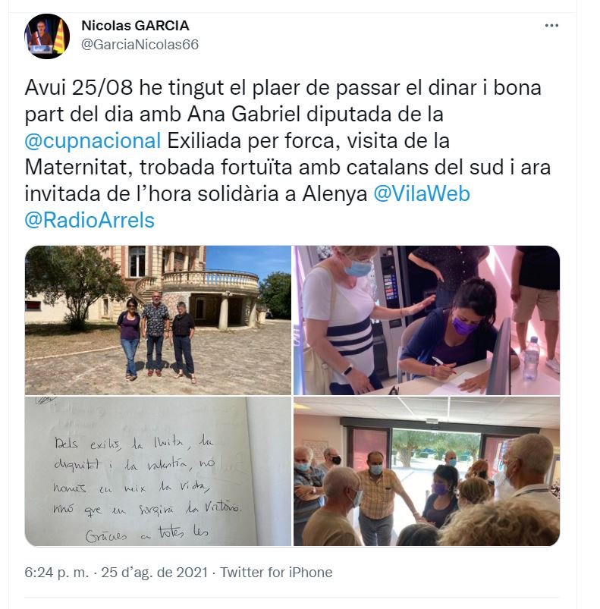Click the man in checkered shirt photo
Image resolution: width=600 pixels, height=609 pixels.
click(x=378, y=498)
